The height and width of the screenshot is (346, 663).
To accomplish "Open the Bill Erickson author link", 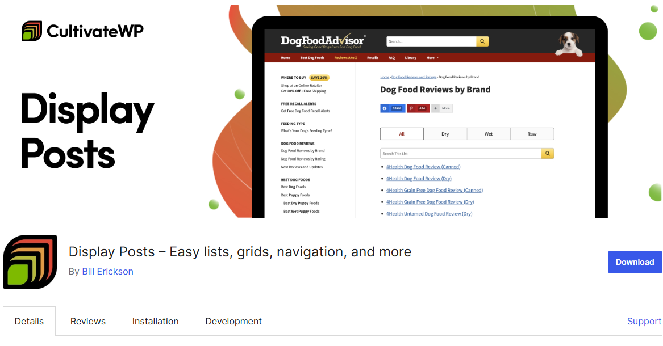I will coord(107,271).
